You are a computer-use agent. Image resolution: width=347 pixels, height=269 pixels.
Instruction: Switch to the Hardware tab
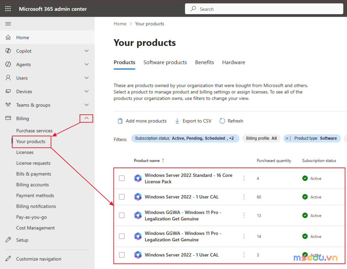point(233,63)
